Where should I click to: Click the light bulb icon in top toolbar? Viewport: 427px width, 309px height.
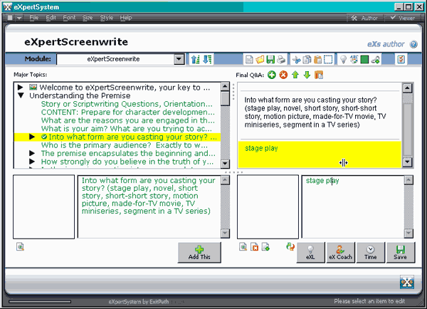[x=344, y=59]
